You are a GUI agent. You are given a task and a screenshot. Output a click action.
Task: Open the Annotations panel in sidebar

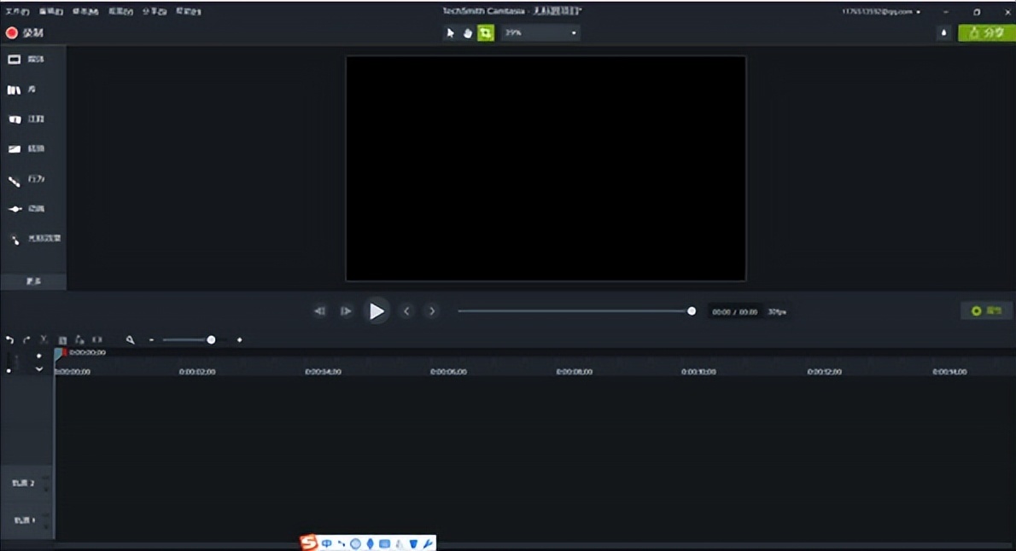click(15, 119)
